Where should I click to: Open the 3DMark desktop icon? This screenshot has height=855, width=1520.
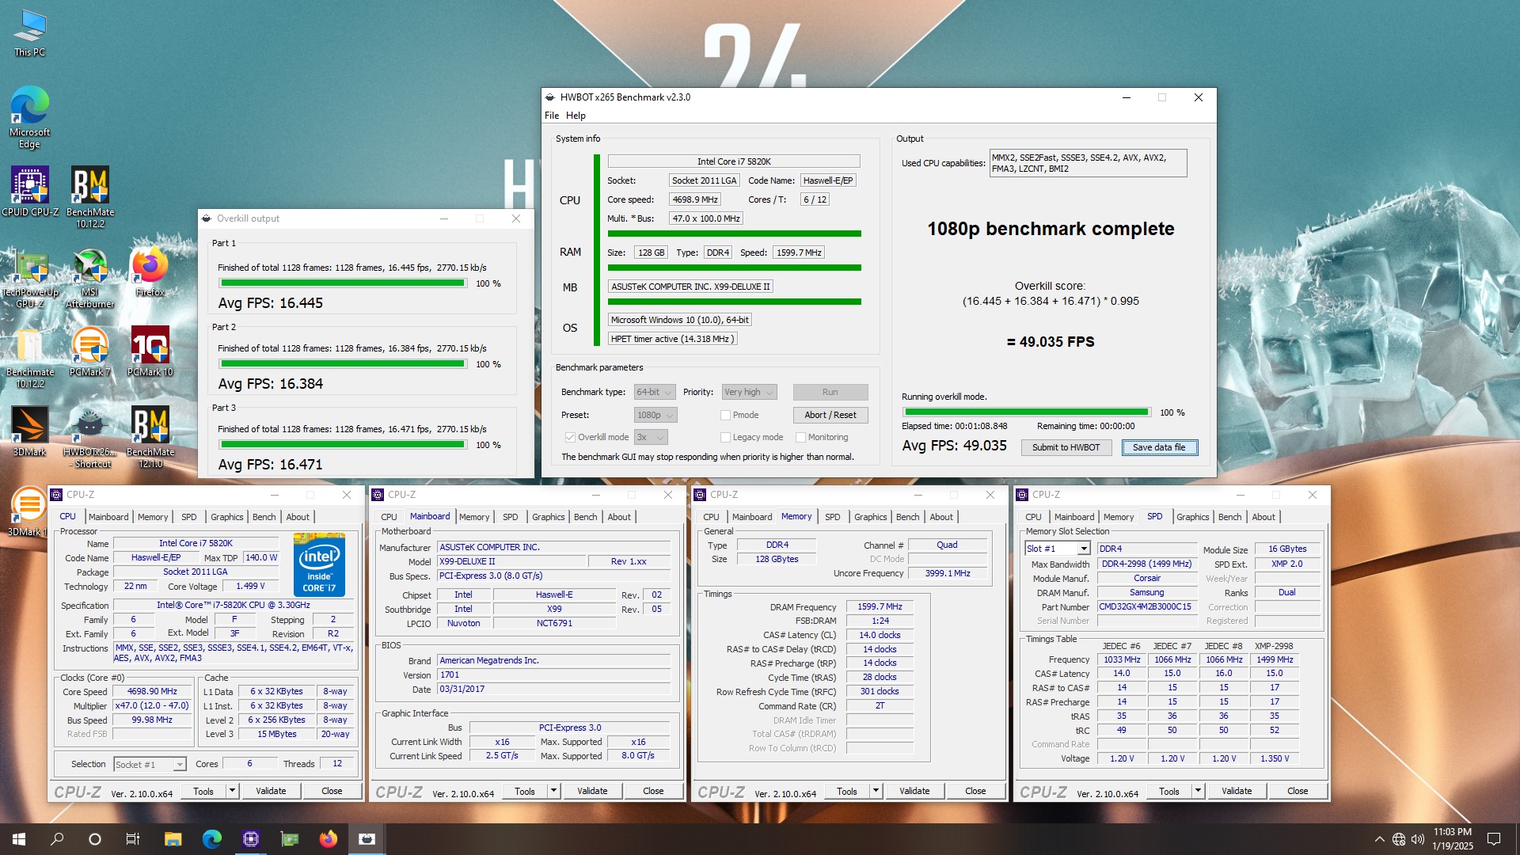click(x=29, y=431)
